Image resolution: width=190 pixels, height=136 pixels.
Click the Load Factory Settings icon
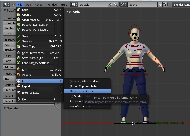pos(18,63)
